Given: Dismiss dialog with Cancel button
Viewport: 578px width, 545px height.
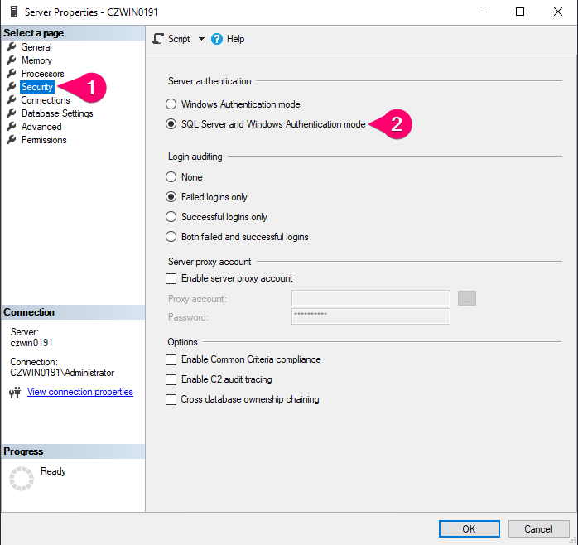Looking at the screenshot, I should pyautogui.click(x=538, y=529).
